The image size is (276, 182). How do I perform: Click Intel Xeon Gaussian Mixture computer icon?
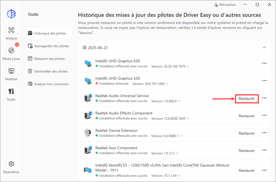point(87,170)
